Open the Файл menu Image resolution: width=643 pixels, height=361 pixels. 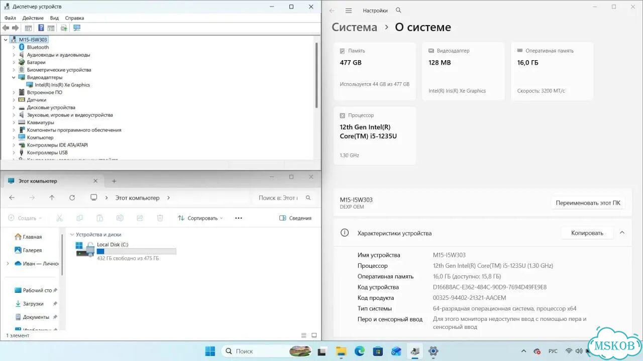10,18
